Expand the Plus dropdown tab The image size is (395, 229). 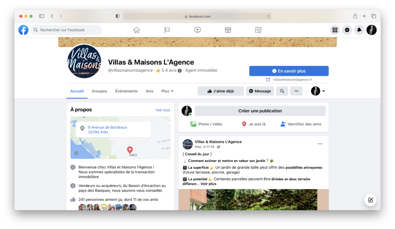pyautogui.click(x=167, y=91)
